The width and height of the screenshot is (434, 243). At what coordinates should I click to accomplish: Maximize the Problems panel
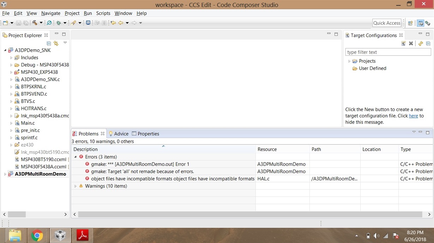(x=428, y=133)
